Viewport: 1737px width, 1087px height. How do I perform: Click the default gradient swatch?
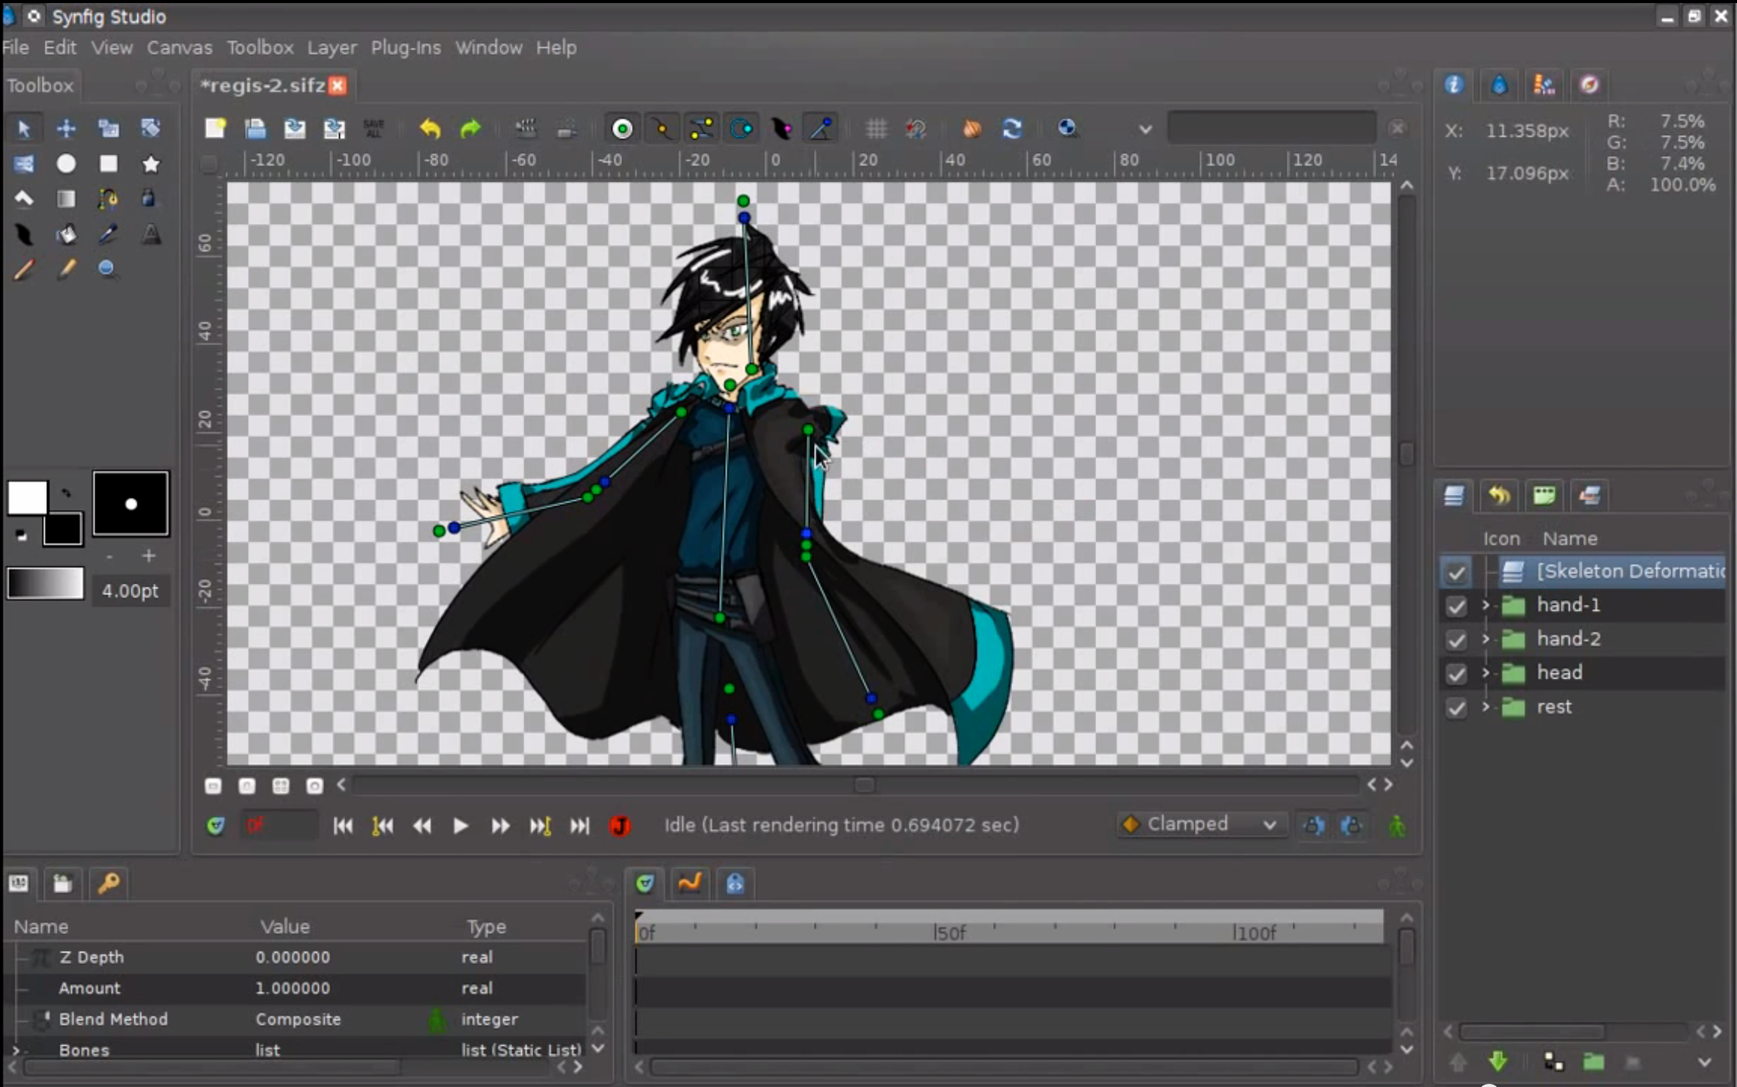click(x=45, y=584)
